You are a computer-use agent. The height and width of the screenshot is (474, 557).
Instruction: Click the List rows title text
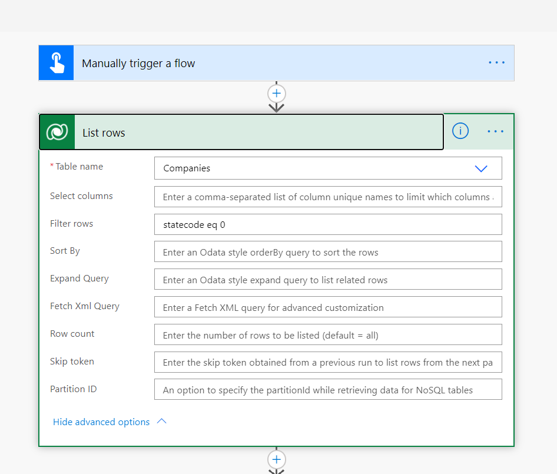coord(104,132)
